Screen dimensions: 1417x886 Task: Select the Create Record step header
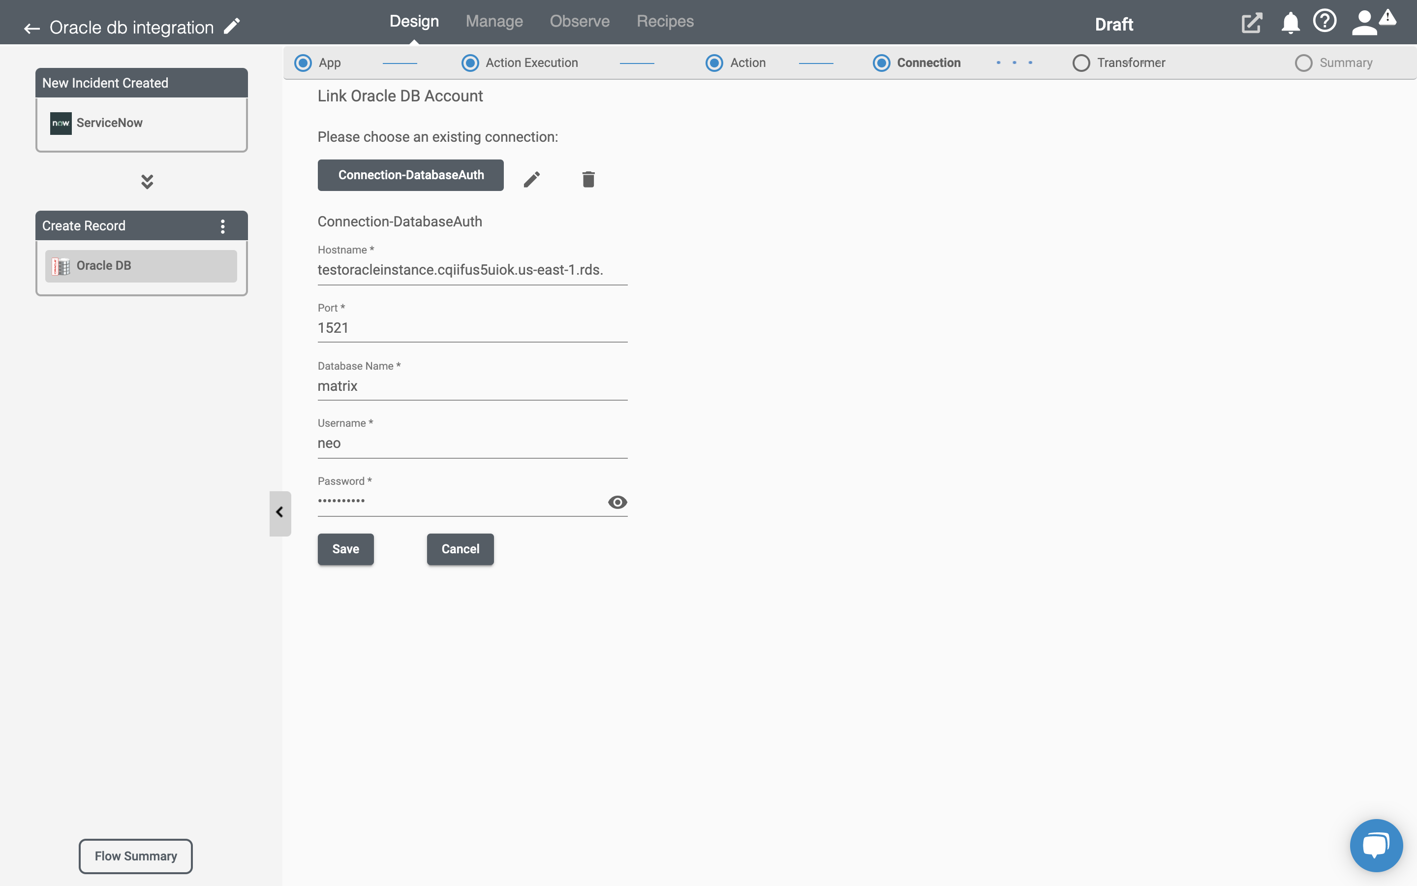142,225
